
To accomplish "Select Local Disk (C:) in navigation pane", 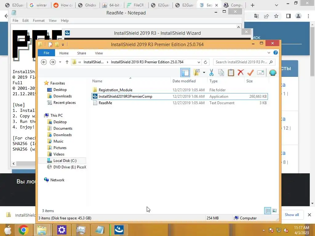I will [x=65, y=160].
